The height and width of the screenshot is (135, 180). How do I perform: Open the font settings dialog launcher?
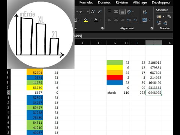[102, 28]
